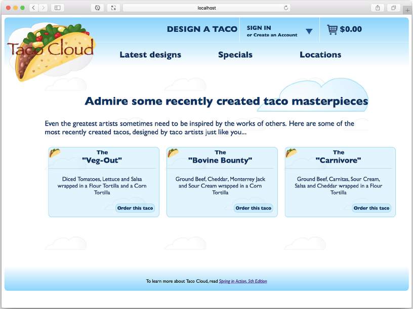Show all tabs overview in Safari
The height and width of the screenshot is (309, 413).
pos(393,8)
